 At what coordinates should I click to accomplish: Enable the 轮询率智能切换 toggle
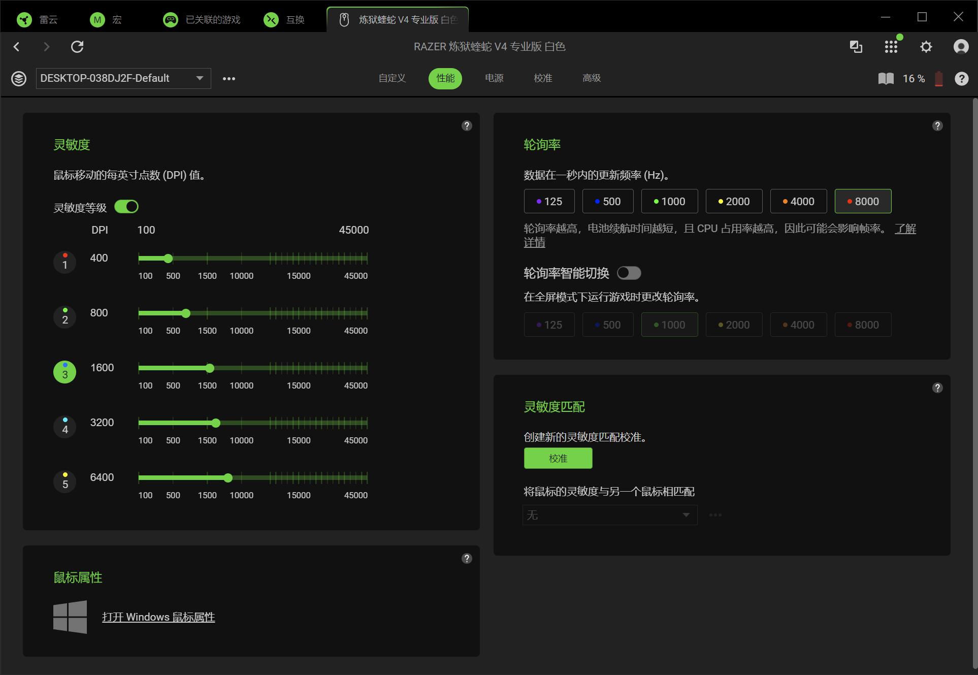(x=629, y=273)
